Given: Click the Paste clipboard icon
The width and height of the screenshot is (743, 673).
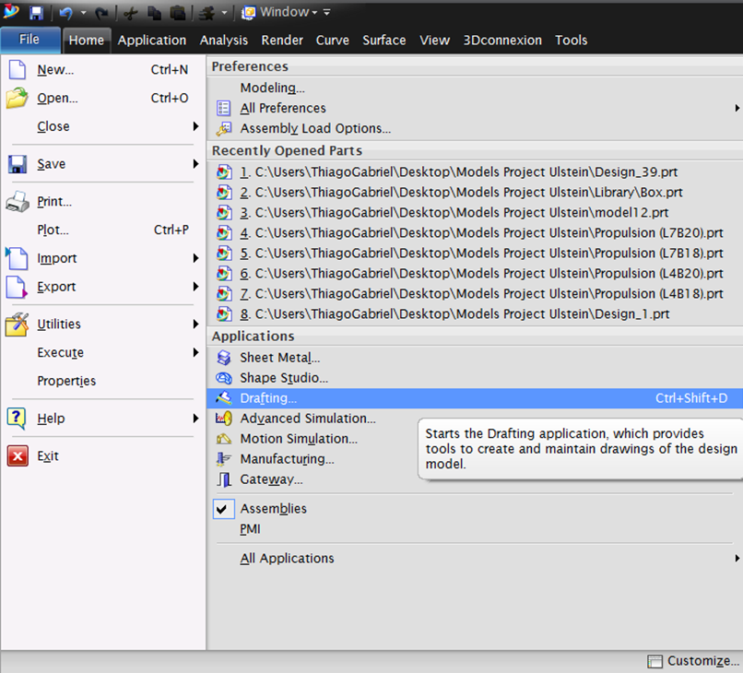Looking at the screenshot, I should (178, 13).
